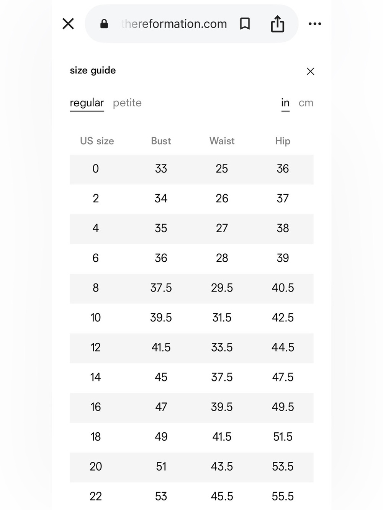This screenshot has height=510, width=383.
Task: Click the Hip column header
Action: (x=283, y=141)
